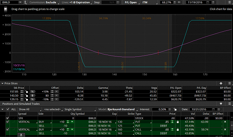The image size is (233, 137).
Task: Click the % offset type in -10% row
Action: pyautogui.click(x=32, y=99)
